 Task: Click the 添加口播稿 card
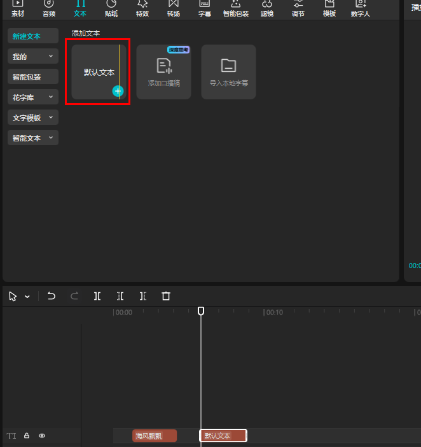pyautogui.click(x=163, y=72)
